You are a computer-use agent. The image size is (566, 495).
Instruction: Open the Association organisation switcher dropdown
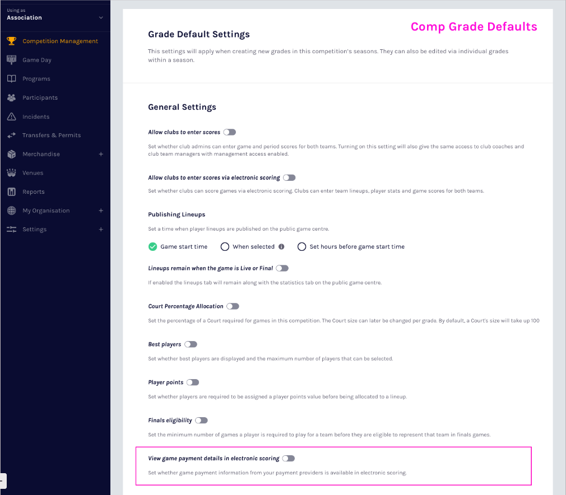click(101, 17)
